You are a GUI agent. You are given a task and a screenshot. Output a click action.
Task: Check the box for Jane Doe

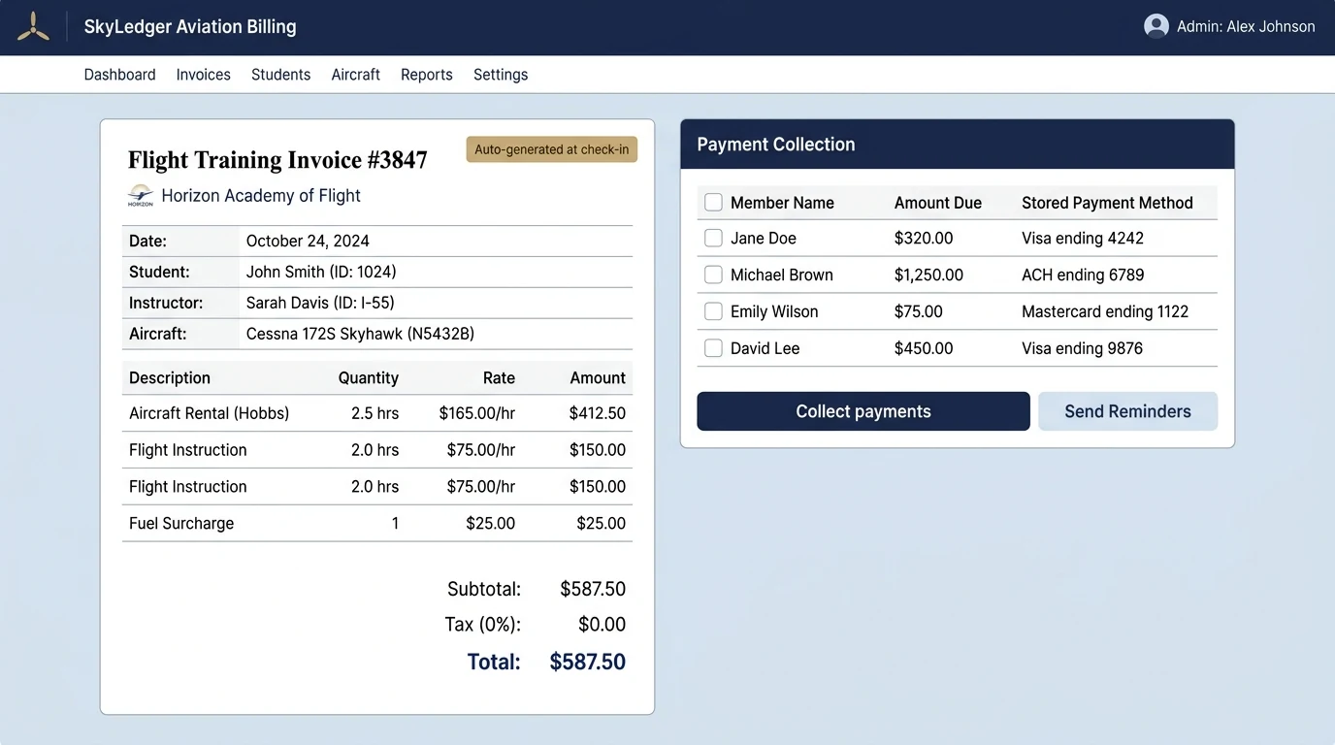pos(713,238)
